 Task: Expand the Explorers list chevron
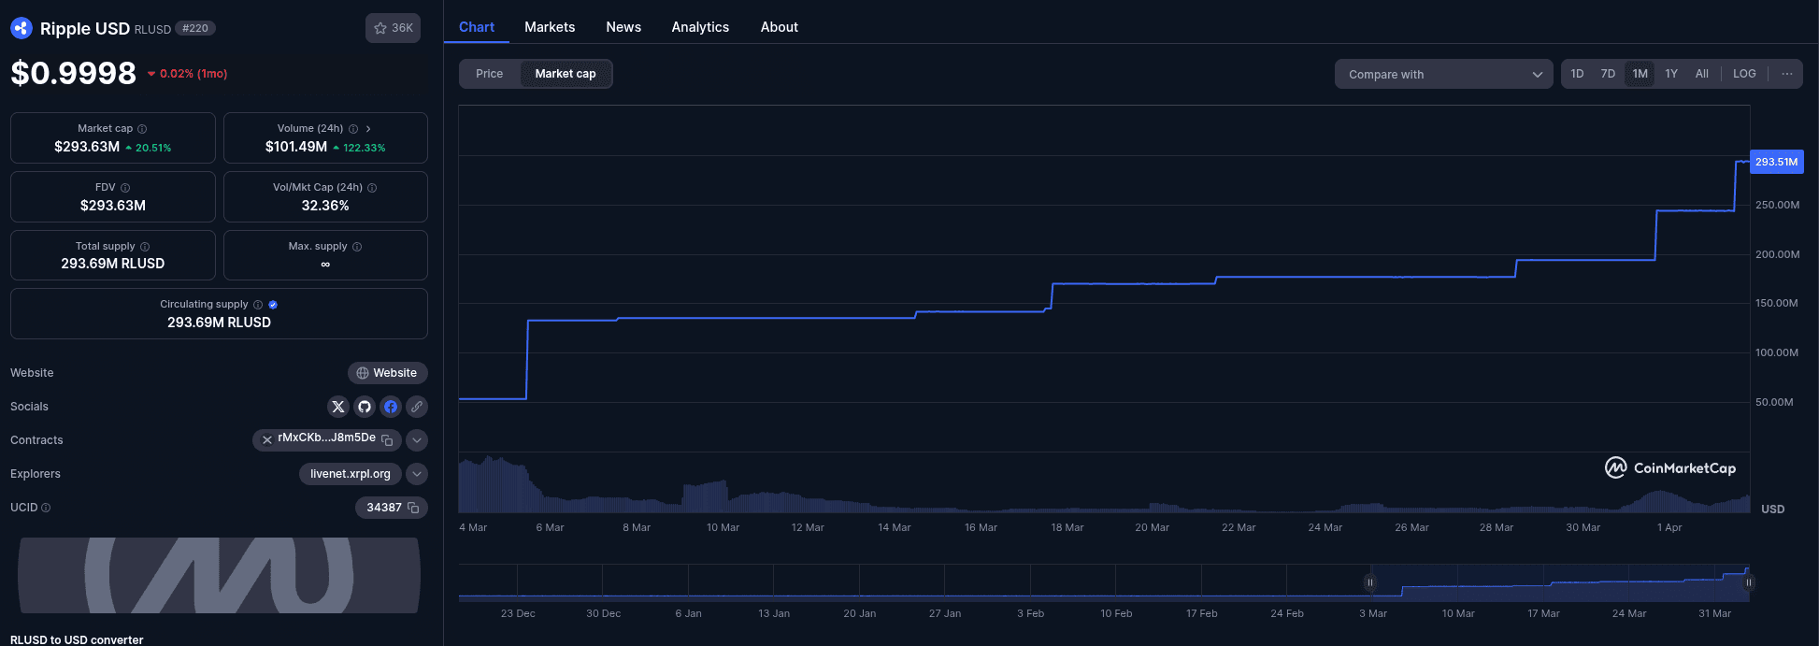click(x=417, y=474)
